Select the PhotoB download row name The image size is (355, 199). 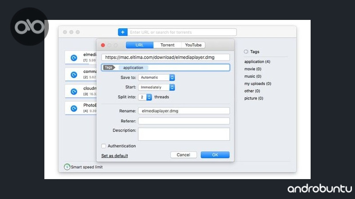(x=90, y=105)
